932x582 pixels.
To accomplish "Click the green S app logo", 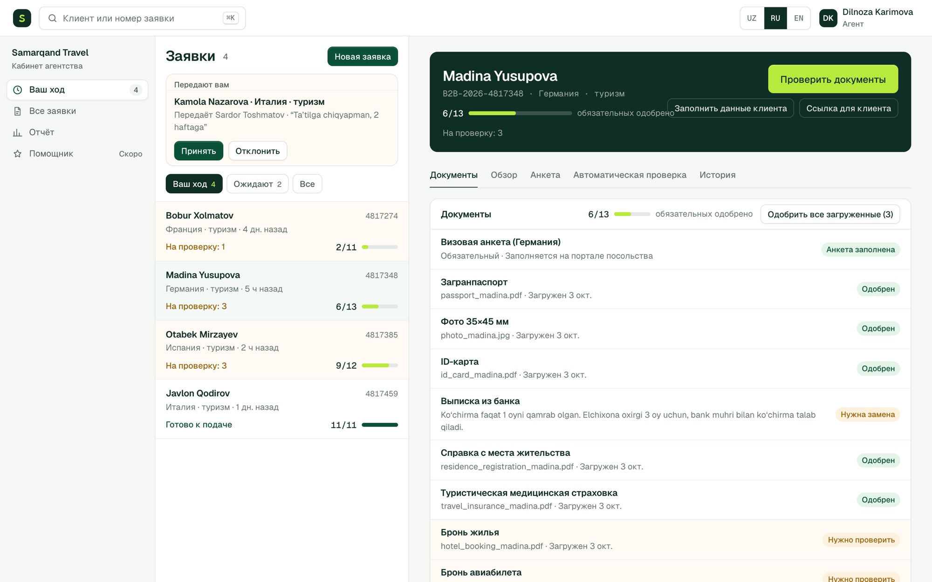I will 22,18.
